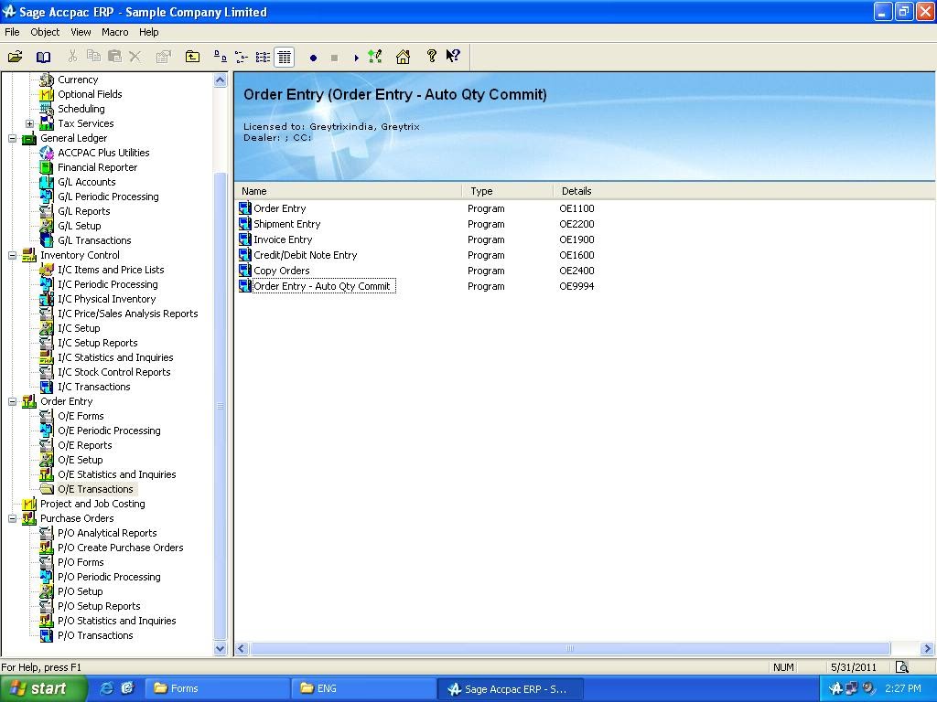This screenshot has width=937, height=702.
Task: Click the Up One Level folder icon
Action: pos(192,57)
